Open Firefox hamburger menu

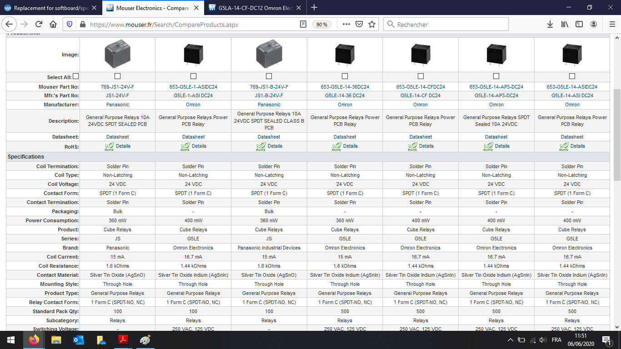(x=611, y=25)
